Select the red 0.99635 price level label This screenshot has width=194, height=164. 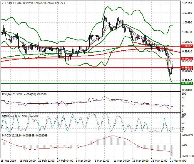coord(187,59)
